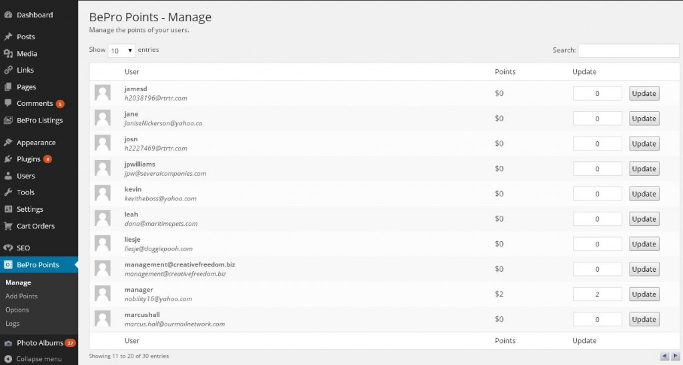Open the Add Points submenu item

[21, 296]
